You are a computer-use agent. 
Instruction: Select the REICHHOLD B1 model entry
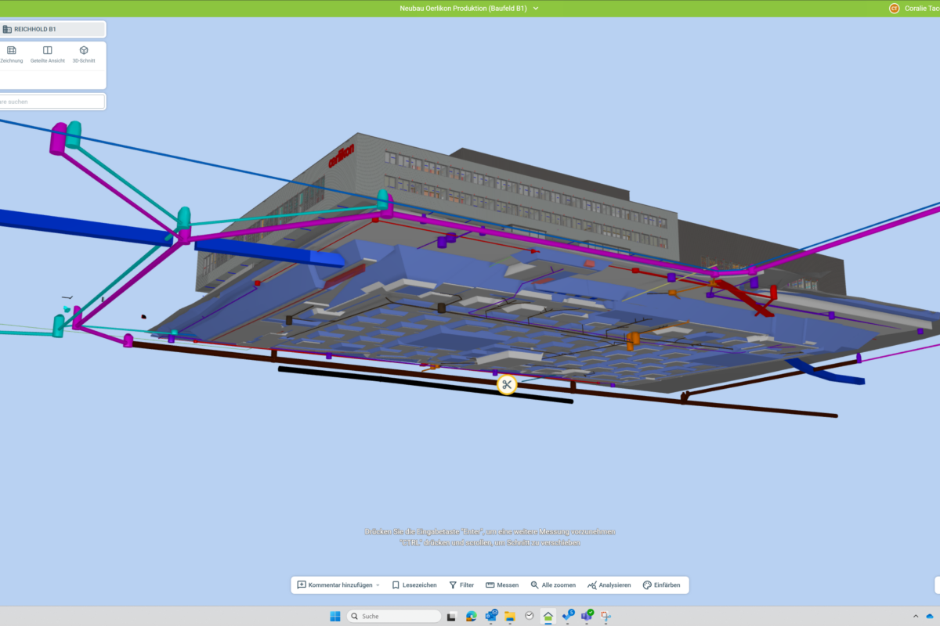click(52, 29)
